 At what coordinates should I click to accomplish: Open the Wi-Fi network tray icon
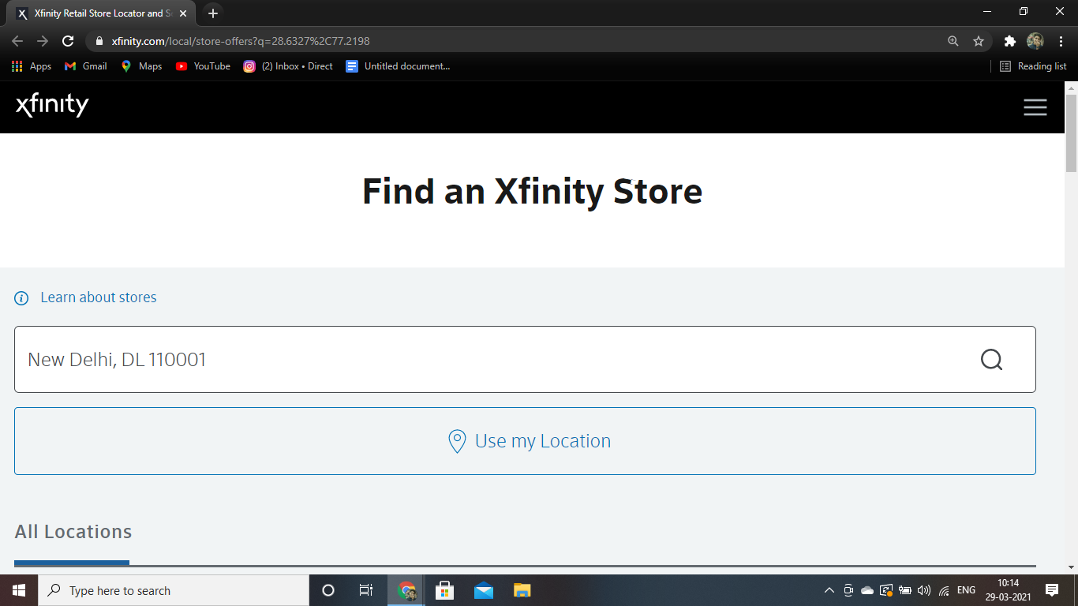pyautogui.click(x=944, y=590)
